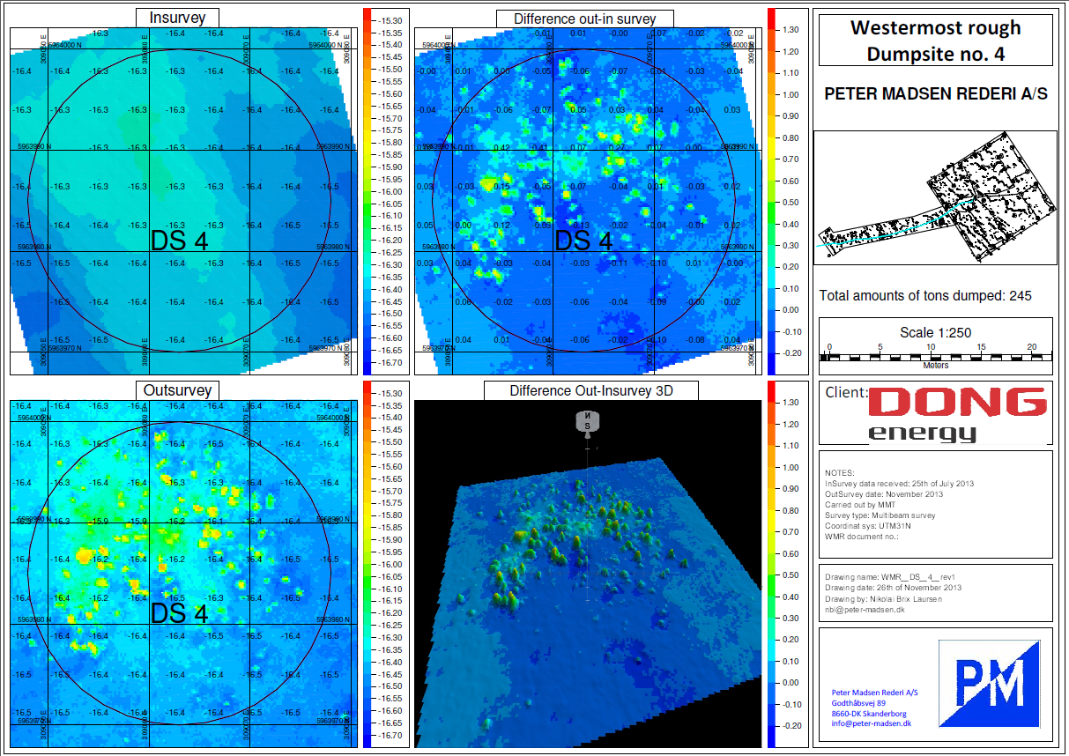Click the 8660-DK Skanderborg address line
The width and height of the screenshot is (1069, 756).
(869, 714)
